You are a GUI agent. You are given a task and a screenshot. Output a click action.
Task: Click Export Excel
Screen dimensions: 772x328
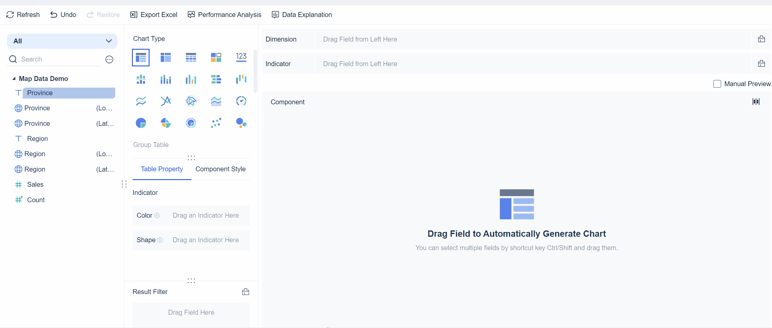coord(153,15)
